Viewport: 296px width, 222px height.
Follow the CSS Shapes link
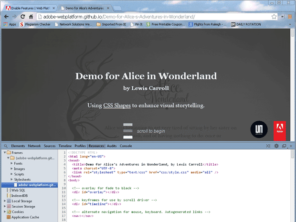click(117, 106)
